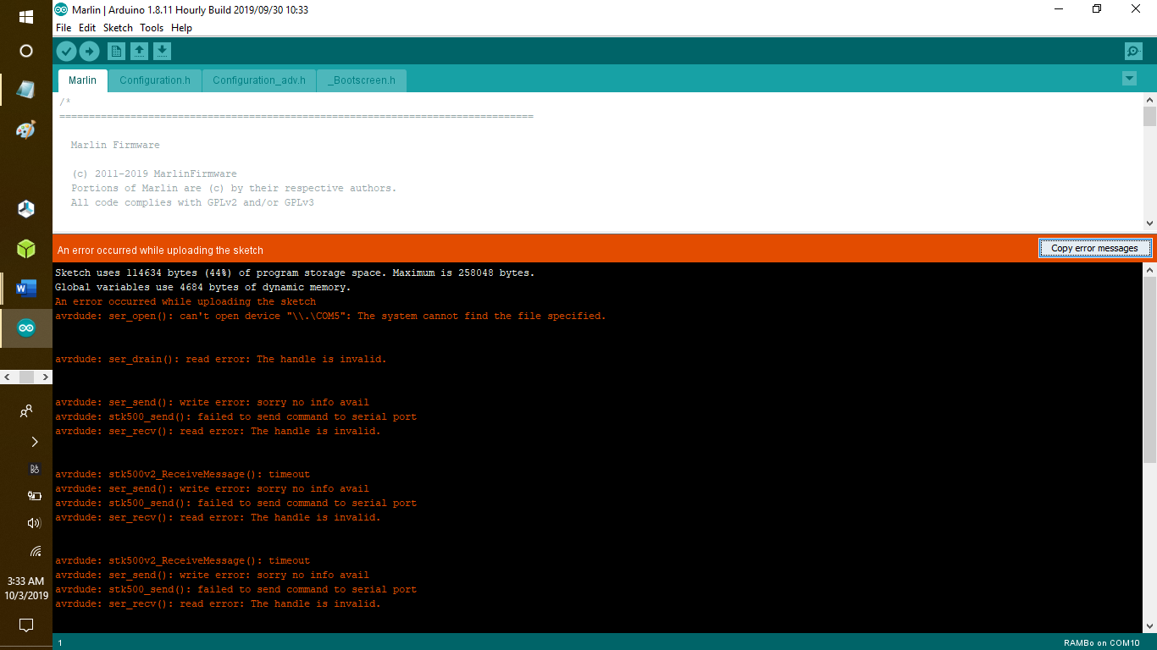Create a new sketch with New icon
Screen dimensions: 1157x650
[116, 52]
